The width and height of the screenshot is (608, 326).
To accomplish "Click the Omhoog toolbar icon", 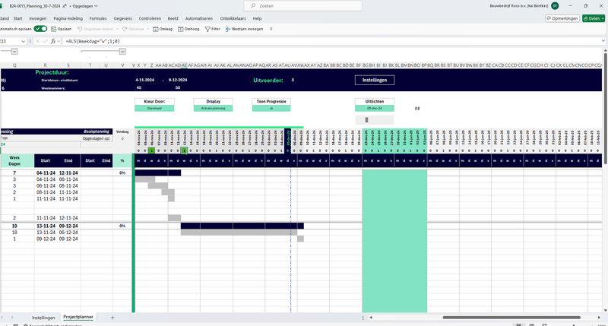I will [x=181, y=29].
